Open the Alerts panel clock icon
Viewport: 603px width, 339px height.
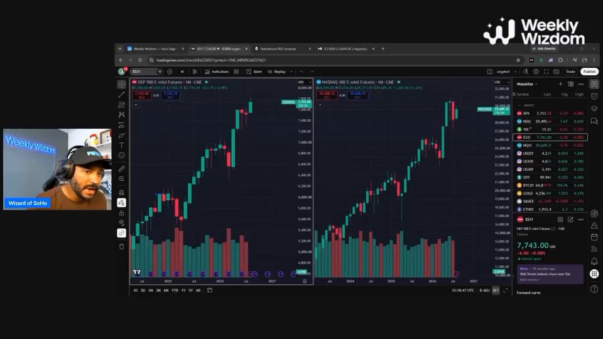tap(594, 96)
